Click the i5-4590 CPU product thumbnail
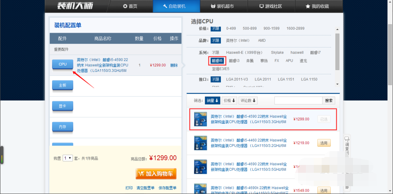Image resolution: width=393 pixels, height=194 pixels. (x=200, y=119)
